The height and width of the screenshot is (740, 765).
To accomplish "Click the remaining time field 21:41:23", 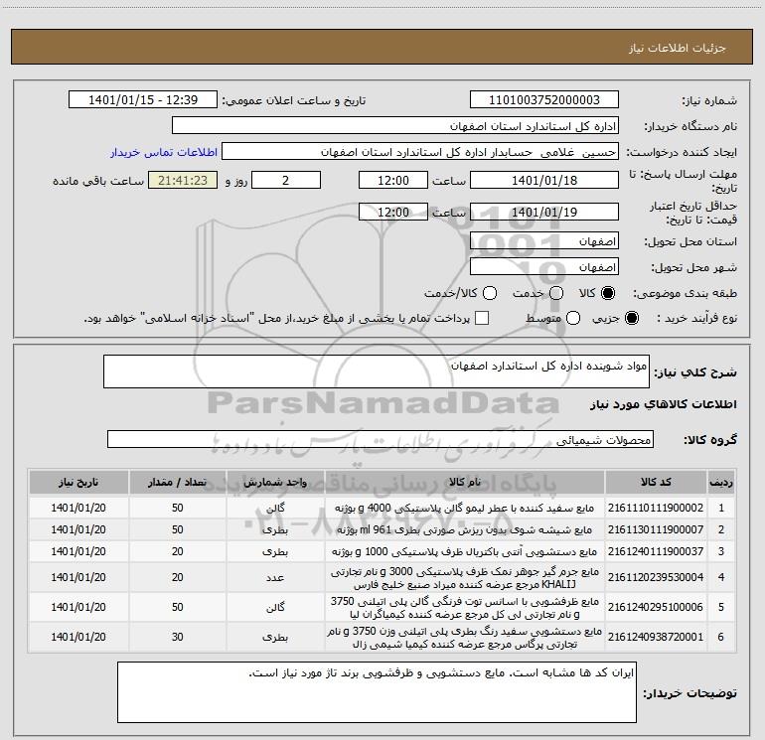I will (183, 181).
